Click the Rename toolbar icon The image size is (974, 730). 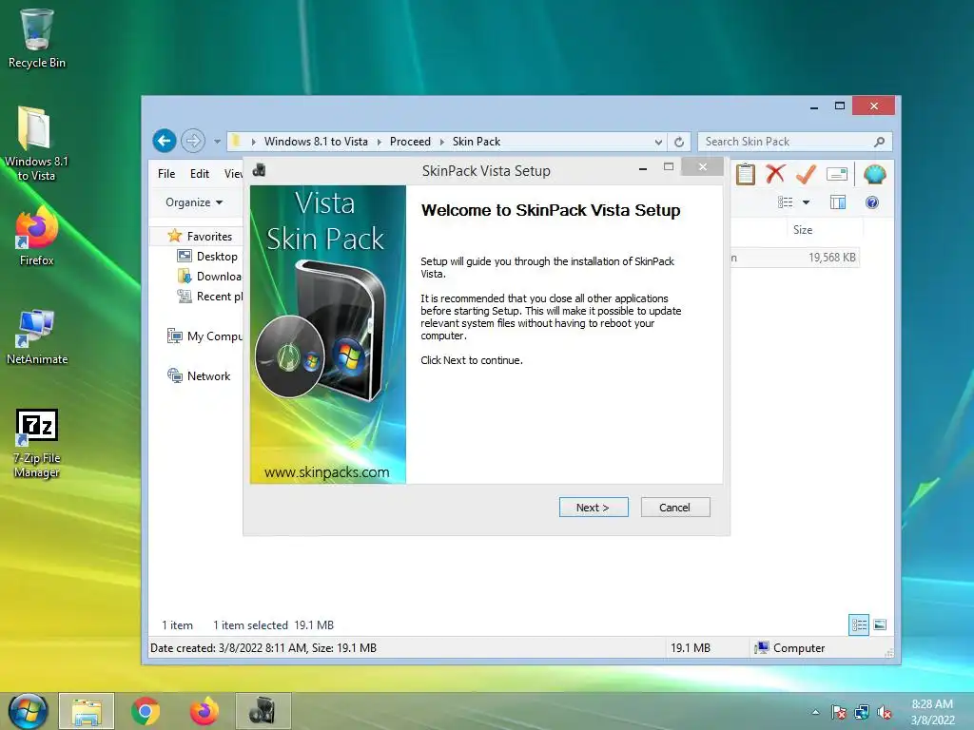click(x=837, y=175)
